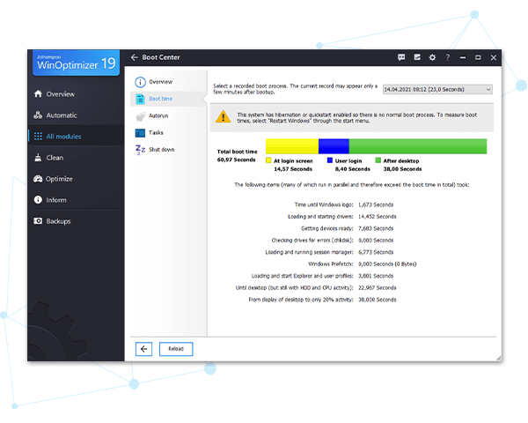This screenshot has height=423, width=528.
Task: Switch to the Boot time tab
Action: coord(168,99)
